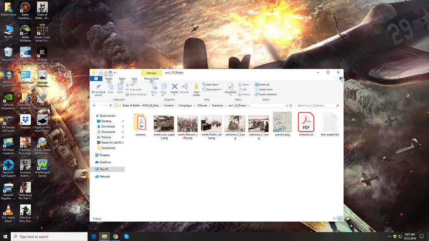Viewport: 429px width, 241px height.
Task: Collapse the ribbon with the chevron
Action: click(336, 79)
